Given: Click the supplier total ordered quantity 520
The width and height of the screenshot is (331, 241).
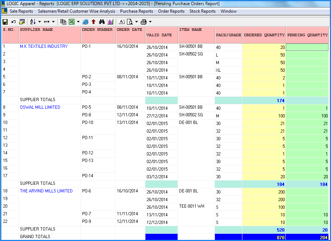Looking at the screenshot, I should click(281, 230).
